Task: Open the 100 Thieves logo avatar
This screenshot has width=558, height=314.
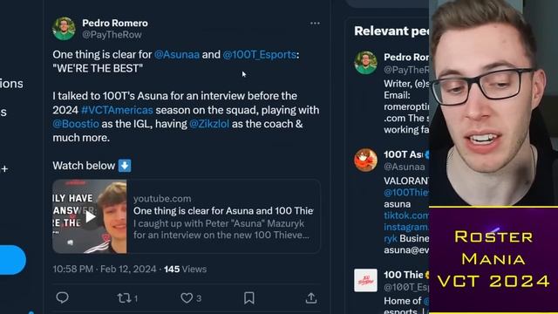Action: [x=365, y=281]
